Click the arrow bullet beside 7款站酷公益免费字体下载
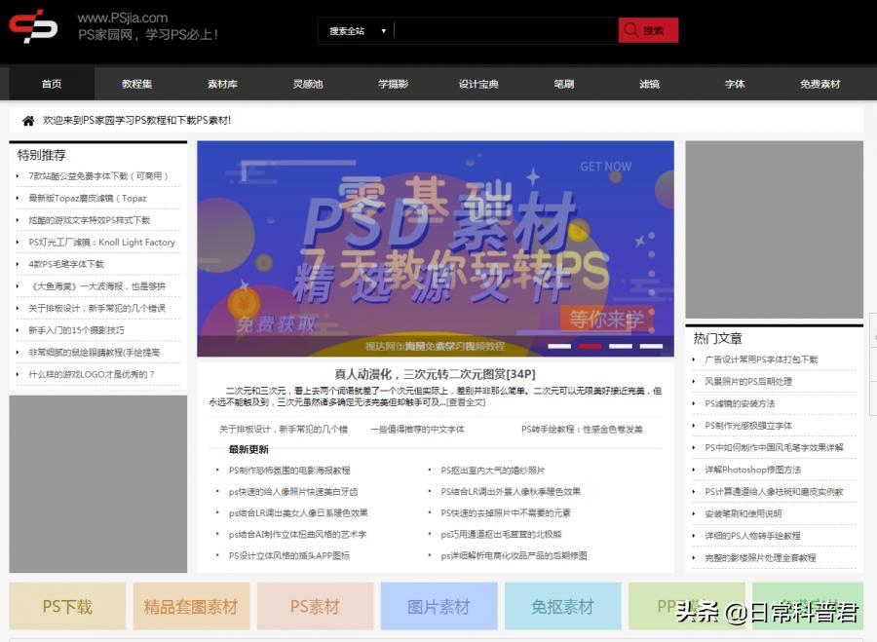This screenshot has height=642, width=877. click(x=16, y=174)
